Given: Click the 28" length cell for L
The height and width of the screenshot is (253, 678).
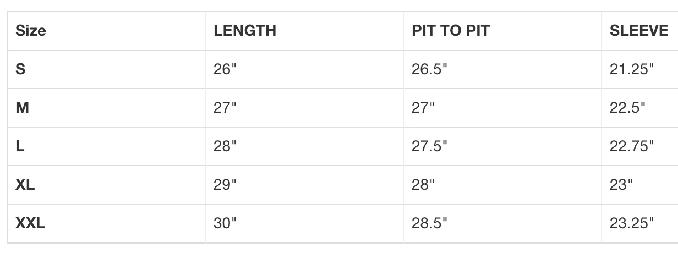Looking at the screenshot, I should tap(225, 147).
